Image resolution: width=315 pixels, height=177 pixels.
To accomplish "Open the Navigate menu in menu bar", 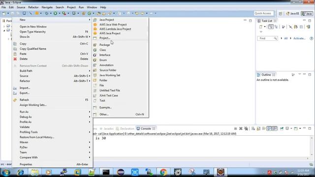I will tap(47, 7).
